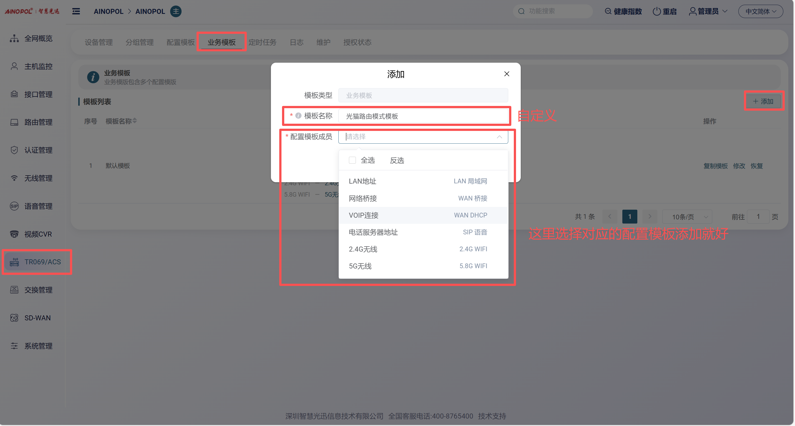This screenshot has width=795, height=426.
Task: Collapse the 配置模板成员 dropdown arrow
Action: 499,137
